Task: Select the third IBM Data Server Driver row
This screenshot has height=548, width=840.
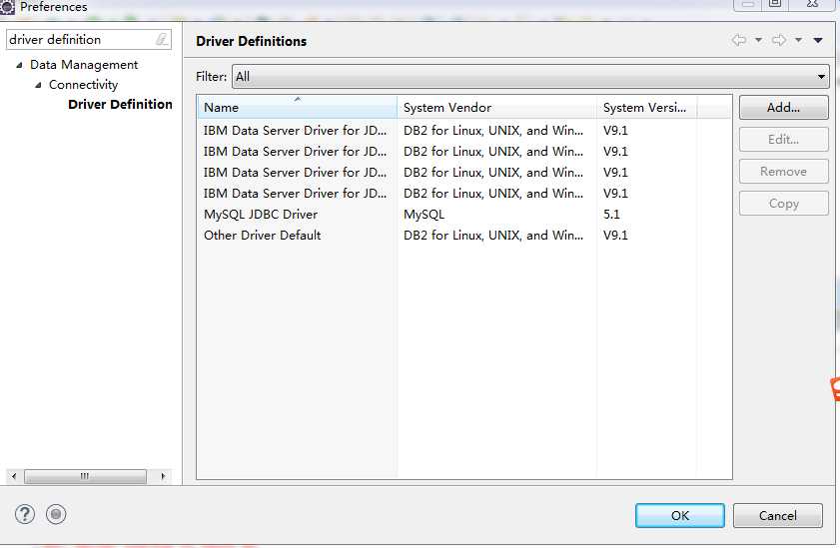Action: (463, 173)
